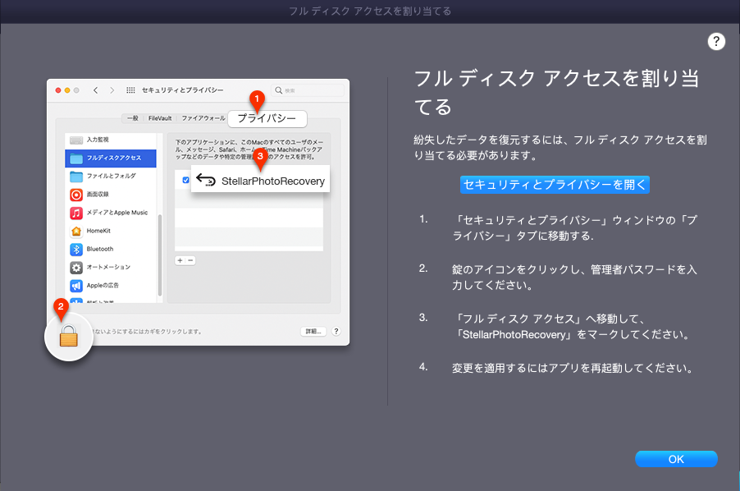This screenshot has width=740, height=491.
Task: Click セキュリティとプライバシーを開く button
Action: click(x=555, y=185)
